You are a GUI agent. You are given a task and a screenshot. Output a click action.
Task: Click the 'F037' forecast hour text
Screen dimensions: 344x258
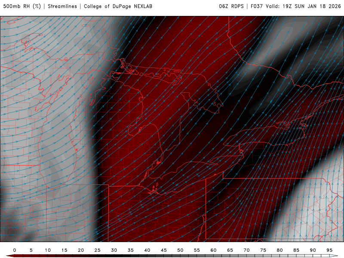[x=257, y=6]
